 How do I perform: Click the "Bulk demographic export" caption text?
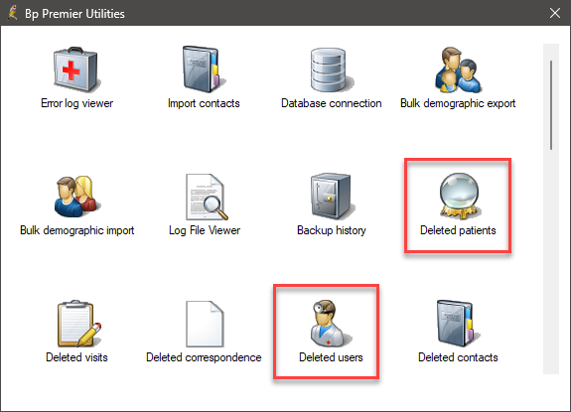(x=458, y=103)
